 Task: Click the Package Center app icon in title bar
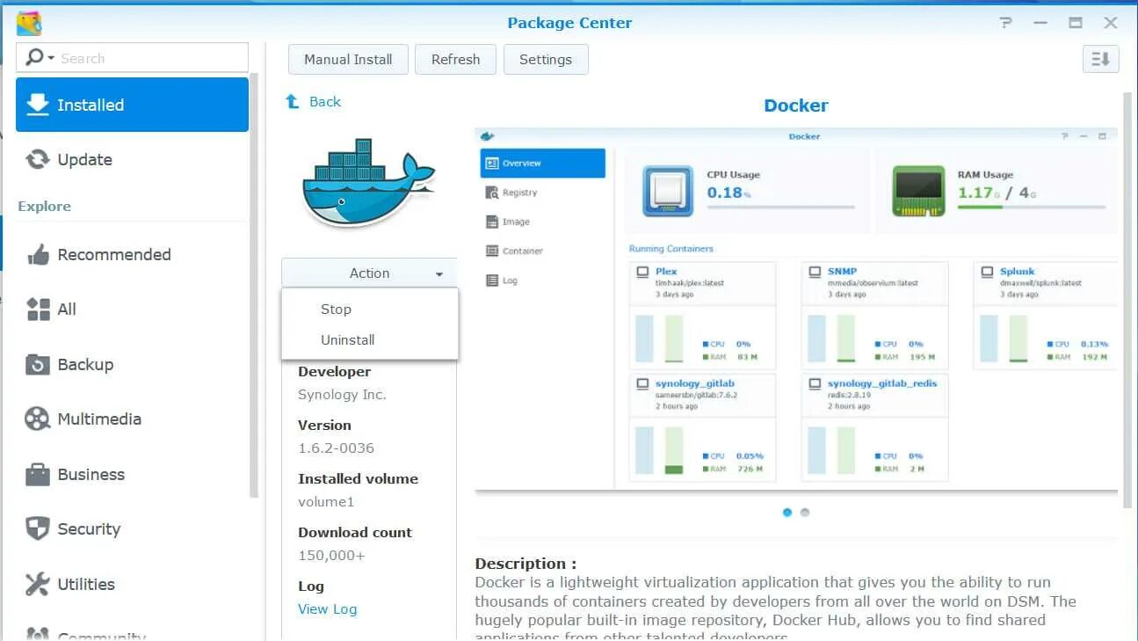[x=30, y=23]
